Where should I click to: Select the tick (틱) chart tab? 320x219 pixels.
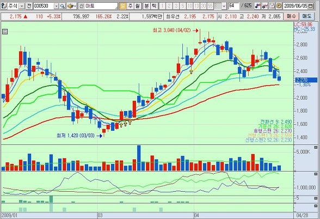click(154, 6)
